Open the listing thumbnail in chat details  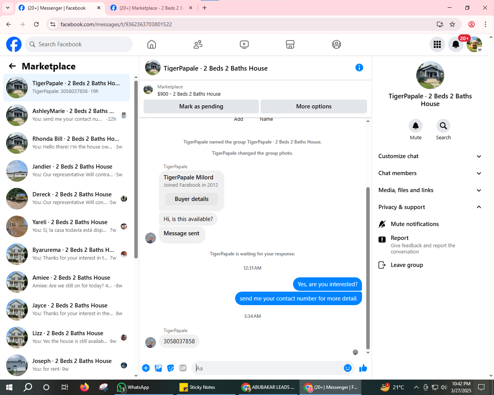430,75
